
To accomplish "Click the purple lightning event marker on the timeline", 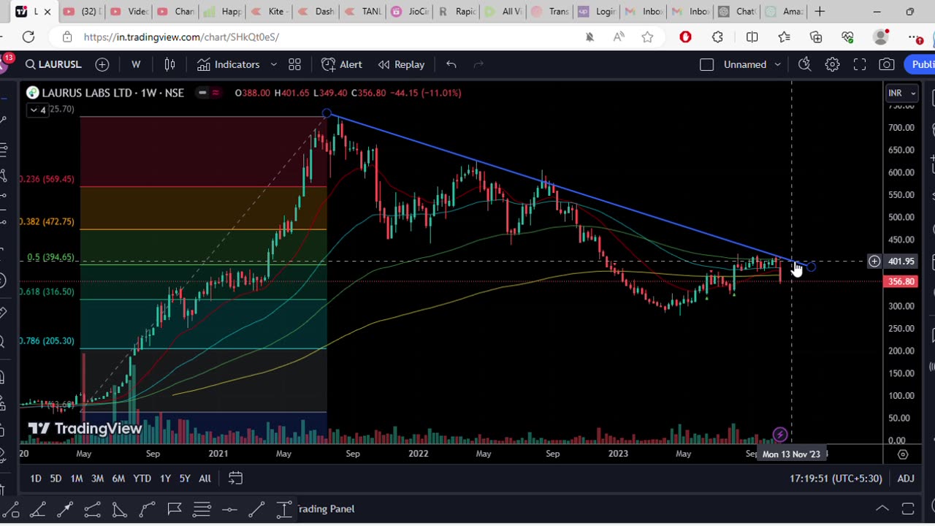I will (780, 435).
